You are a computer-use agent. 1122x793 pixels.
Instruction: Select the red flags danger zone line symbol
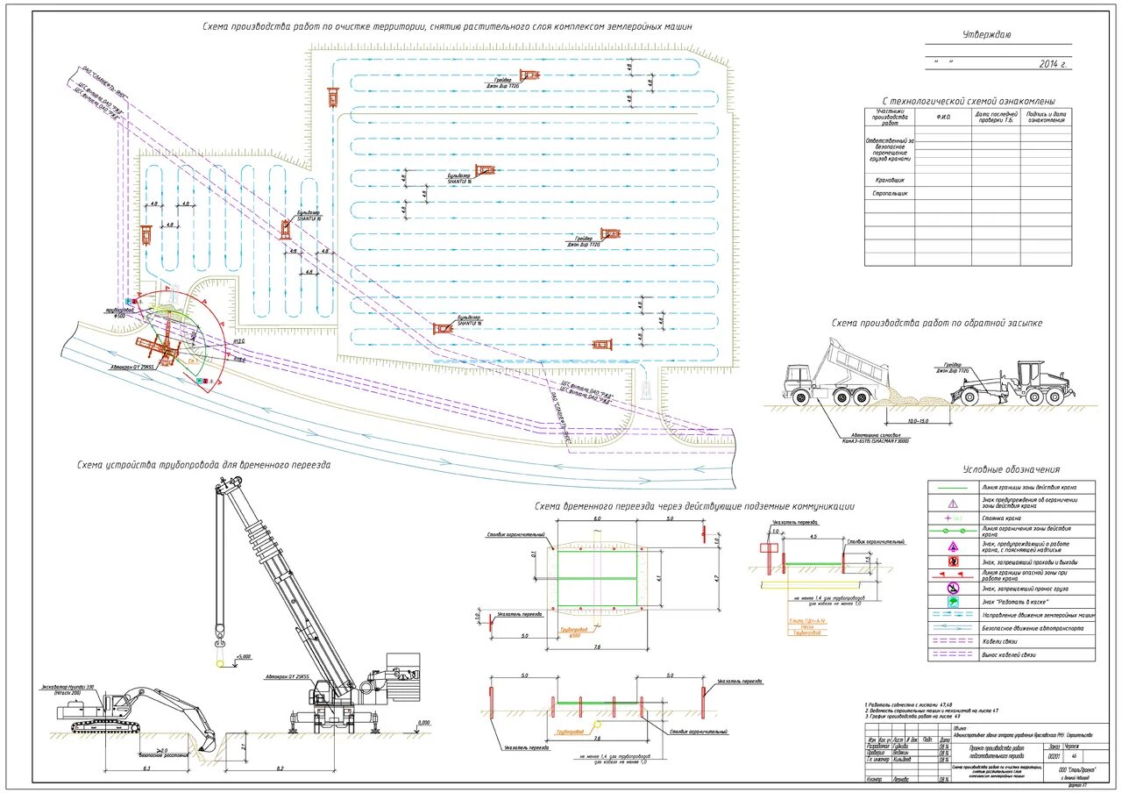point(954,574)
